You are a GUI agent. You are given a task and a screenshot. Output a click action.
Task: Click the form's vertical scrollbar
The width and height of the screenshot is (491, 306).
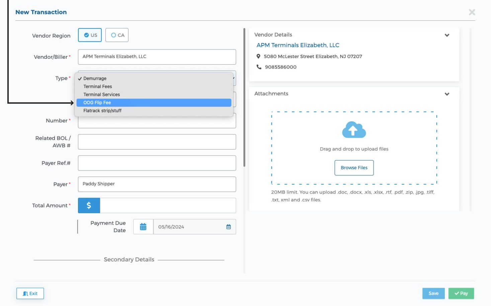pos(244,97)
